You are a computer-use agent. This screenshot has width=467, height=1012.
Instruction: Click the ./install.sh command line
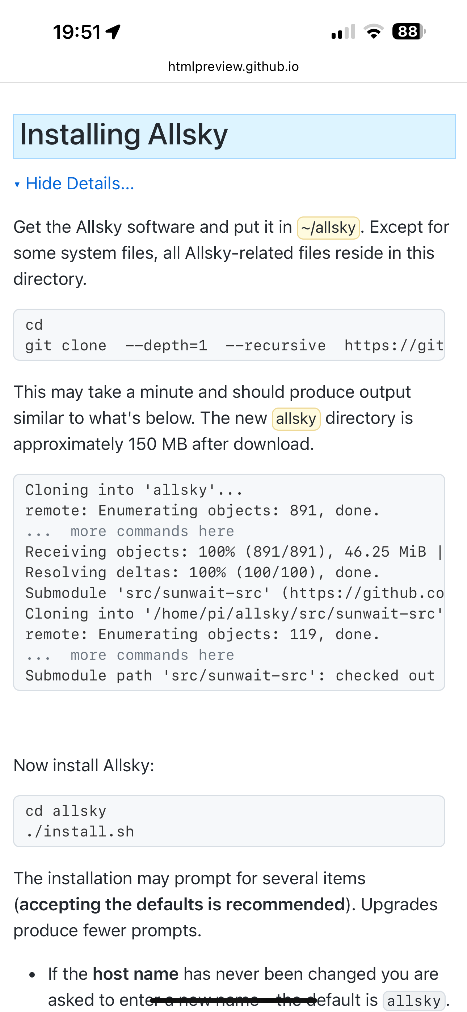(x=80, y=832)
